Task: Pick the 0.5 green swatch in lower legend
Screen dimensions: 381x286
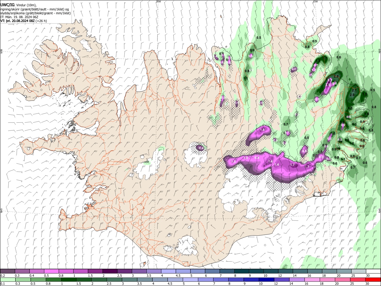Action: (38, 279)
